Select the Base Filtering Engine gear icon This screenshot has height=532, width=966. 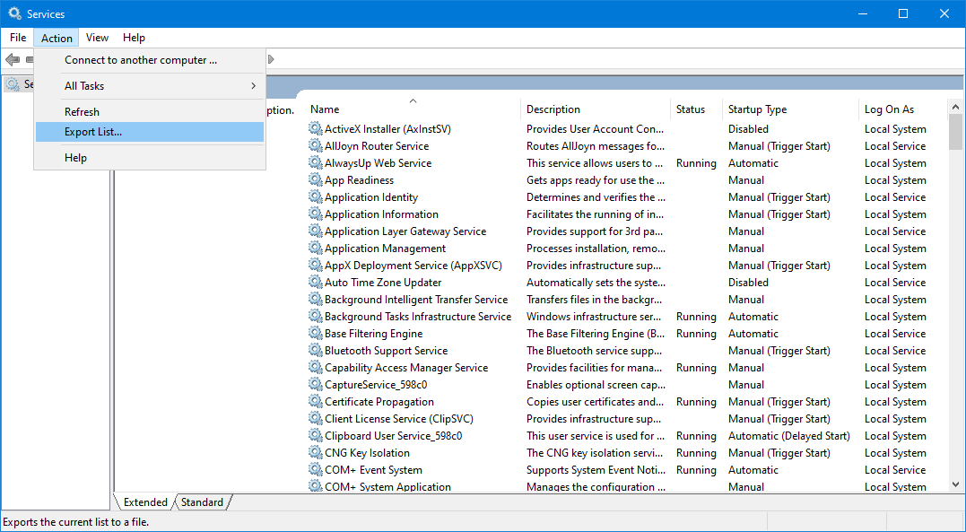pyautogui.click(x=316, y=333)
